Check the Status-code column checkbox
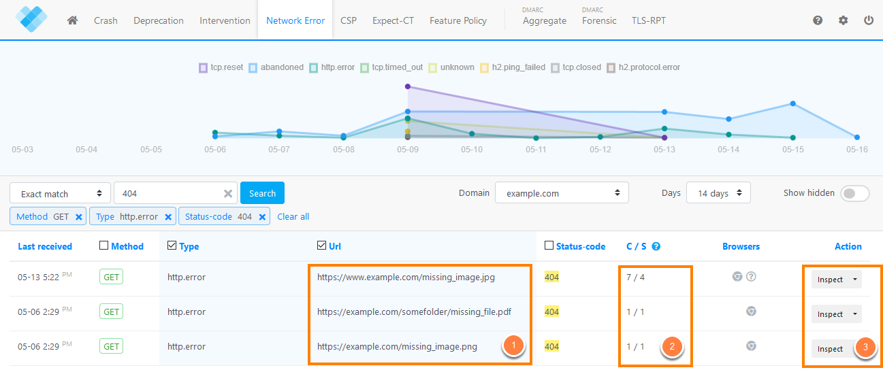 pyautogui.click(x=549, y=246)
